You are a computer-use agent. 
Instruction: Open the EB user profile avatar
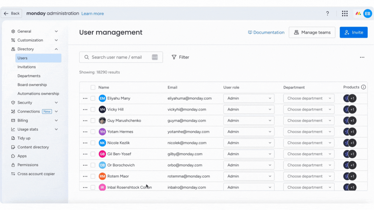click(368, 14)
